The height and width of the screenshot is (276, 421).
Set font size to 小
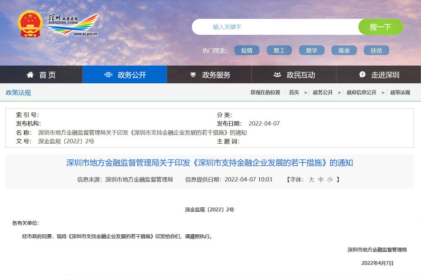coord(330,180)
